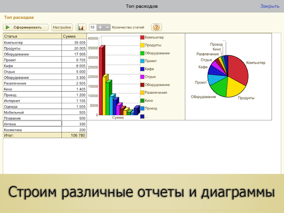Click the orange Развлечения legend swatch
Screen dimensions: 284x213
coord(142,92)
